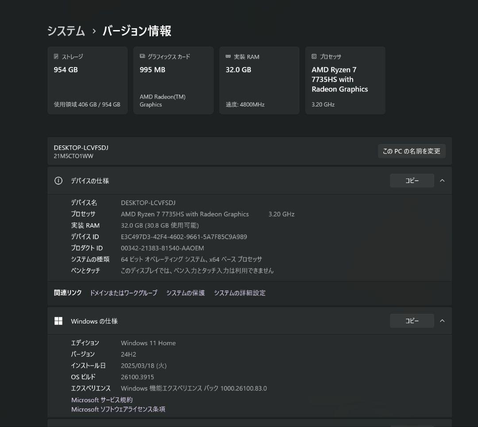The image size is (478, 427).
Task: Click バージョン情報 in the breadcrumb header
Action: tap(137, 31)
